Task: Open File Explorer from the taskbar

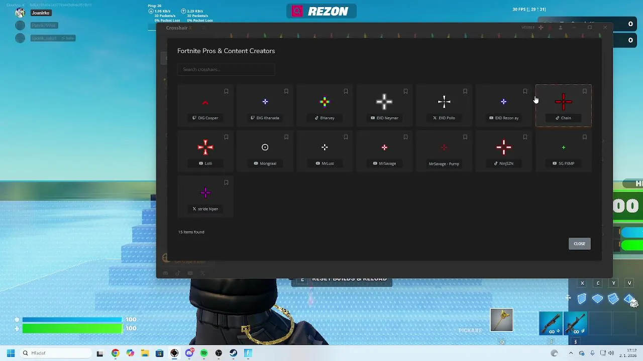Action: coord(145,353)
